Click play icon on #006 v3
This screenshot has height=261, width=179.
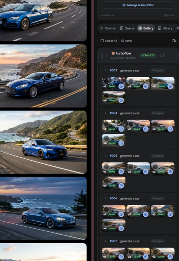click(170, 214)
